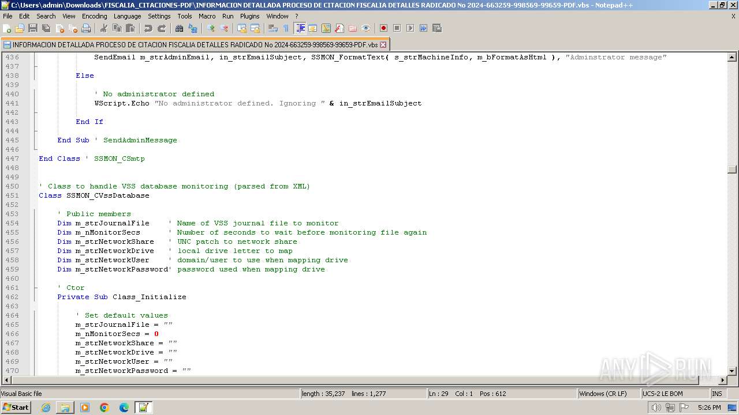Click the Windows (CR LF) status field
739x415 pixels.
point(608,394)
